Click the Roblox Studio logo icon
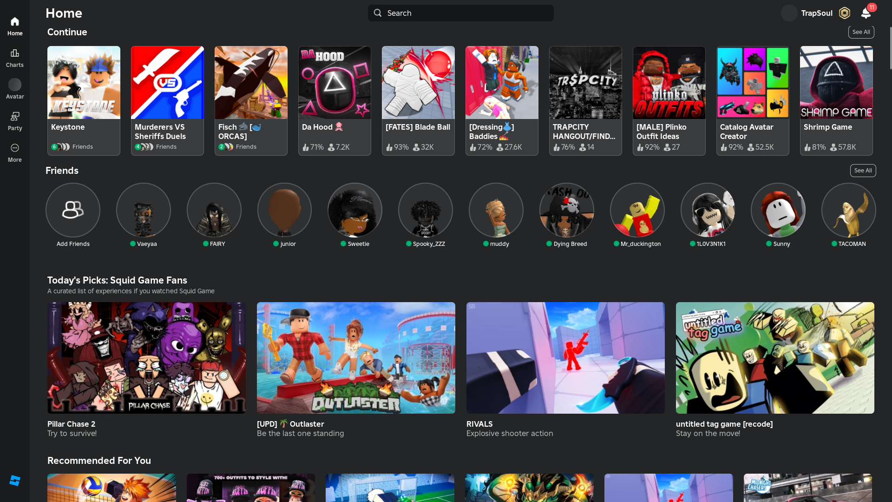 tap(15, 481)
